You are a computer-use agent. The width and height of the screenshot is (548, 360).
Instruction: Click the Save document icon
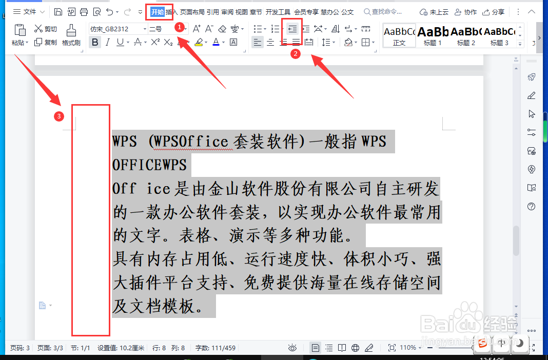coord(58,12)
